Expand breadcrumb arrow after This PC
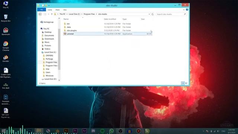 tap(67, 14)
